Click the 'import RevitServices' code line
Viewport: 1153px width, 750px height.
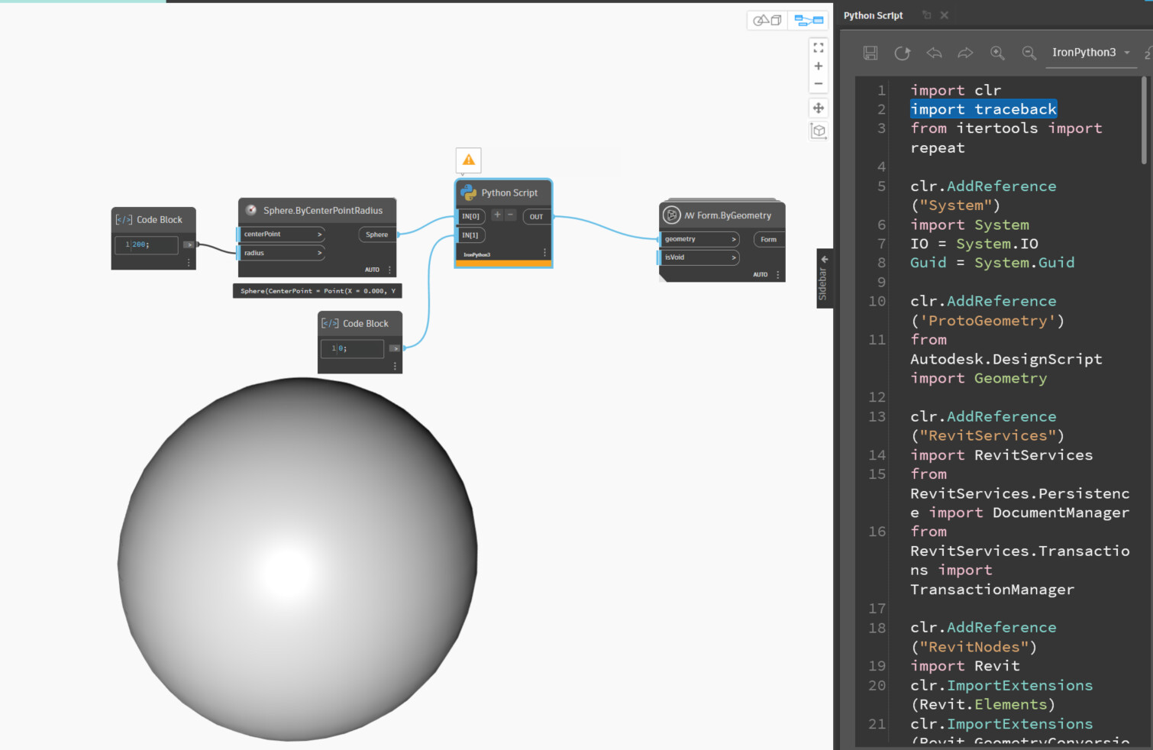tap(1001, 455)
